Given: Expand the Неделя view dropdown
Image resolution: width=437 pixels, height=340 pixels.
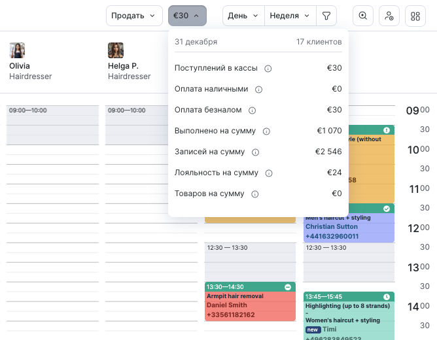Looking at the screenshot, I should pyautogui.click(x=290, y=16).
